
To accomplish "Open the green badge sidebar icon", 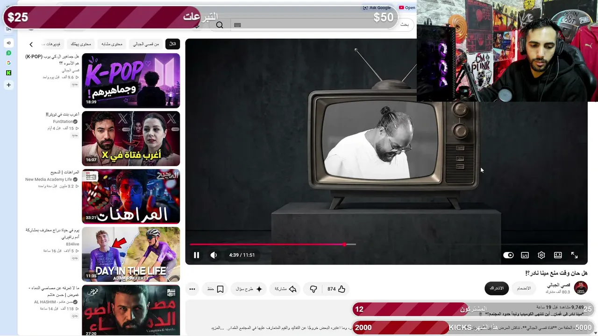I will [8, 53].
